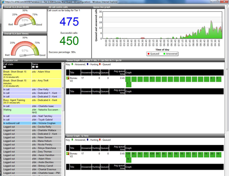Click the first icon under Name header

[33, 67]
